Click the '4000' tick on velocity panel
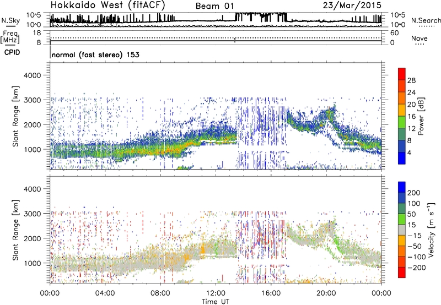This screenshot has height=305, width=441. 32,189
